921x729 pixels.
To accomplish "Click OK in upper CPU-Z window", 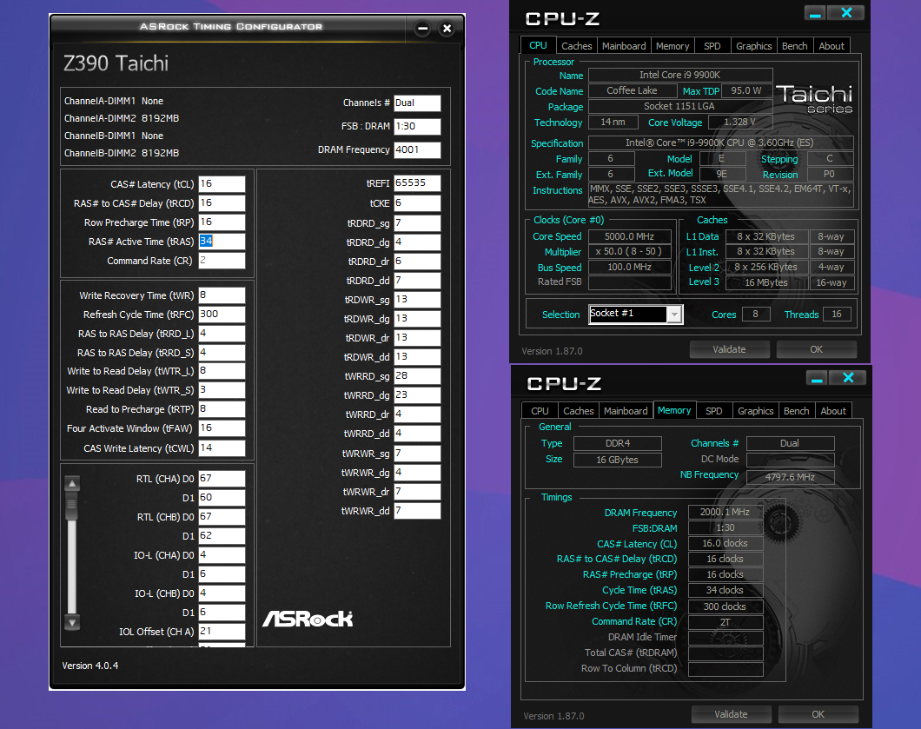I will tap(817, 349).
